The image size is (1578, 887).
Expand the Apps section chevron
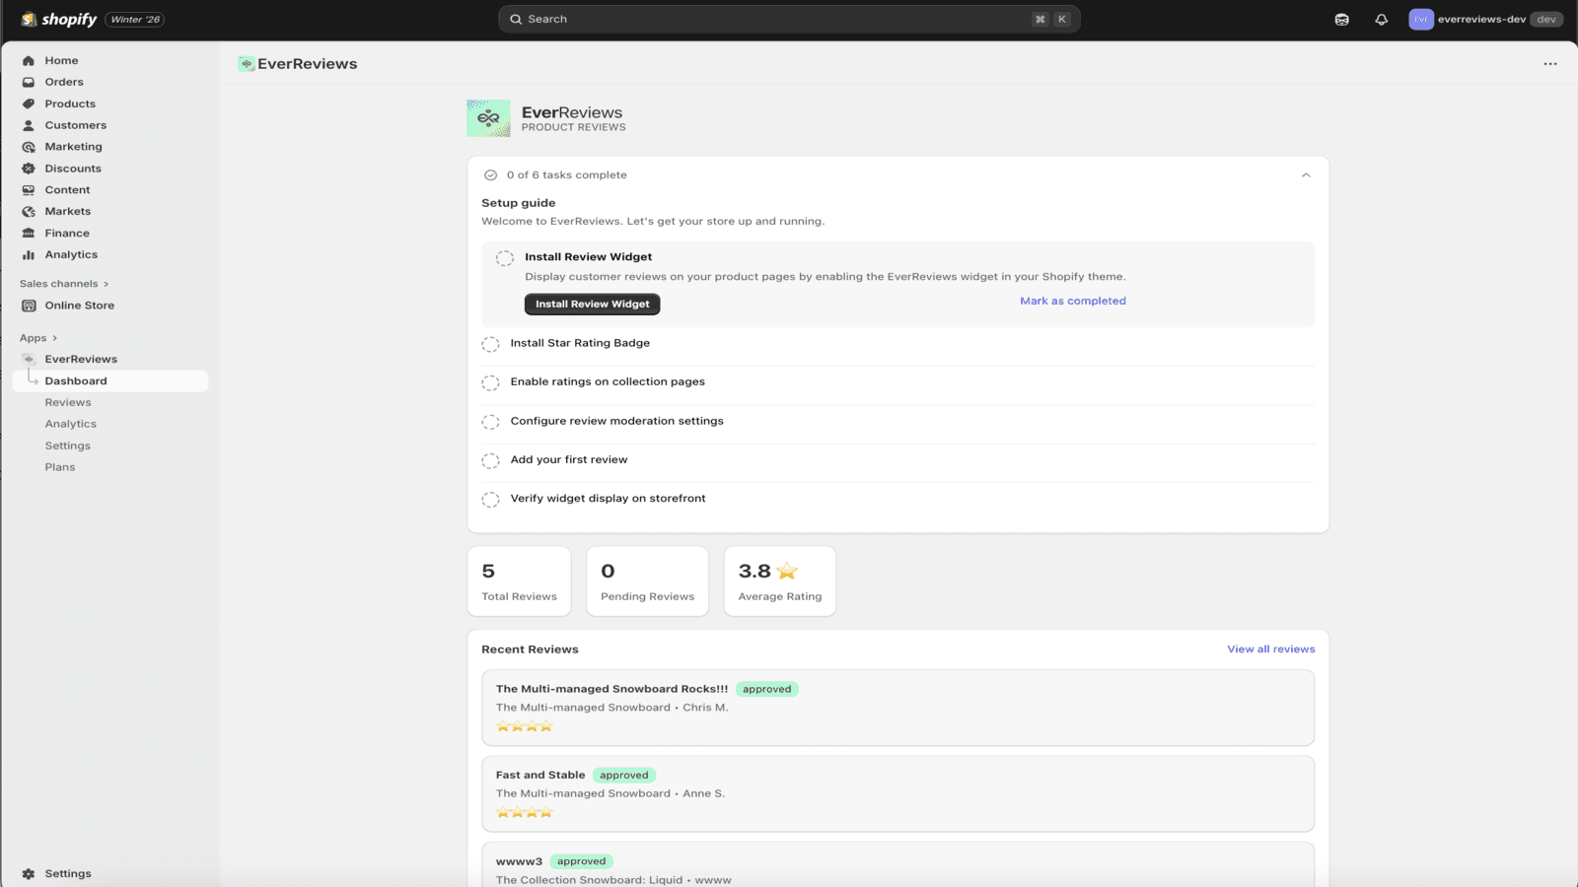pyautogui.click(x=52, y=337)
